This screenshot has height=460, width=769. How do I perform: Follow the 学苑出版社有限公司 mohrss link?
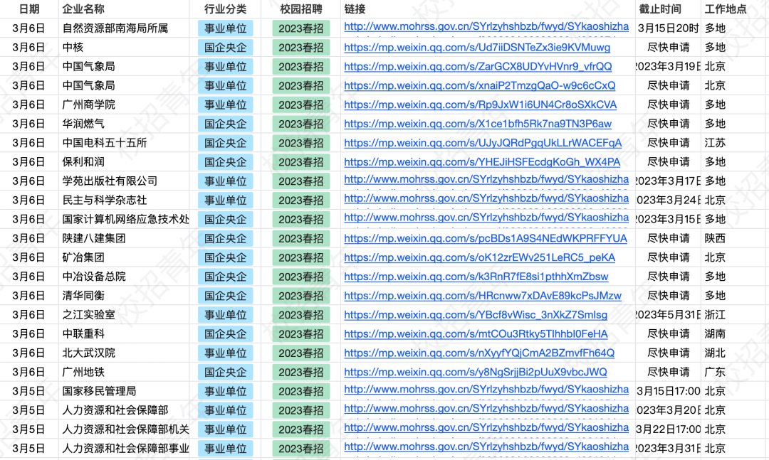coord(486,179)
